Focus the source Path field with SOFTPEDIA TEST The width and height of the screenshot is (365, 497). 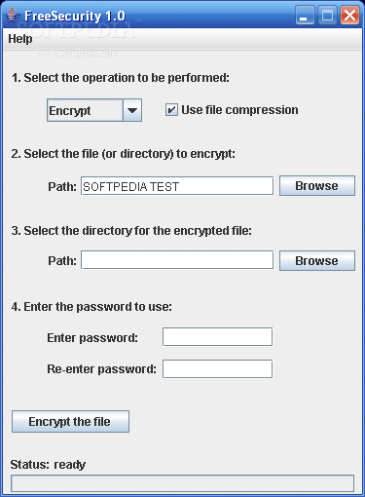177,186
